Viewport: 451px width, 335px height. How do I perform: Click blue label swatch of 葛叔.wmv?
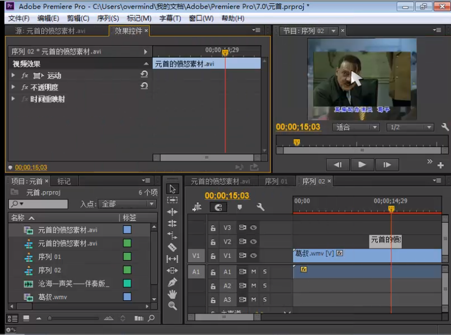pyautogui.click(x=127, y=297)
